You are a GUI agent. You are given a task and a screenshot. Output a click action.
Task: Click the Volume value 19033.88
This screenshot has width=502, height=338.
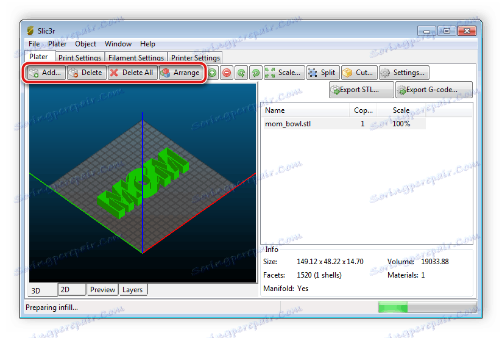435,262
